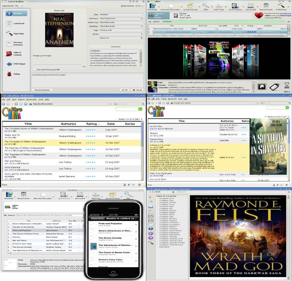Click Library 261 books button
This screenshot has height=281, width=292.
159,16
